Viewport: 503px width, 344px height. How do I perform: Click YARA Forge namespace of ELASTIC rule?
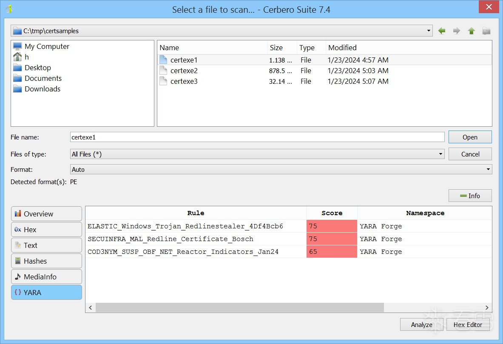[381, 226]
